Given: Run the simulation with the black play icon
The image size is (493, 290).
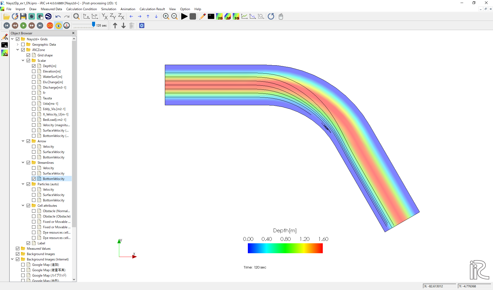Looking at the screenshot, I should 184,16.
